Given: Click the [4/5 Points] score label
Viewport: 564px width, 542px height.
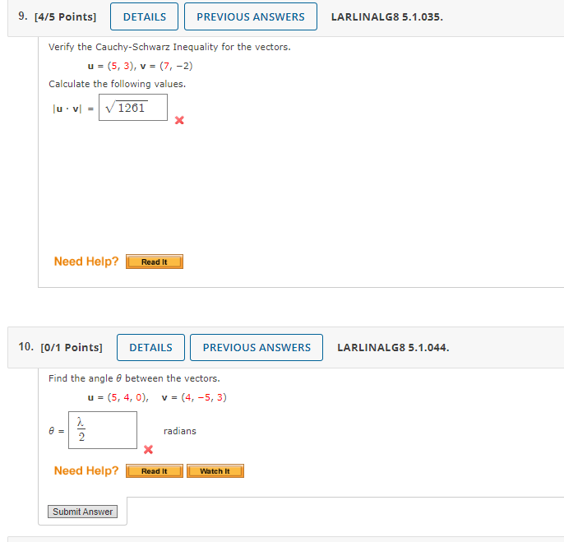Looking at the screenshot, I should click(x=66, y=17).
